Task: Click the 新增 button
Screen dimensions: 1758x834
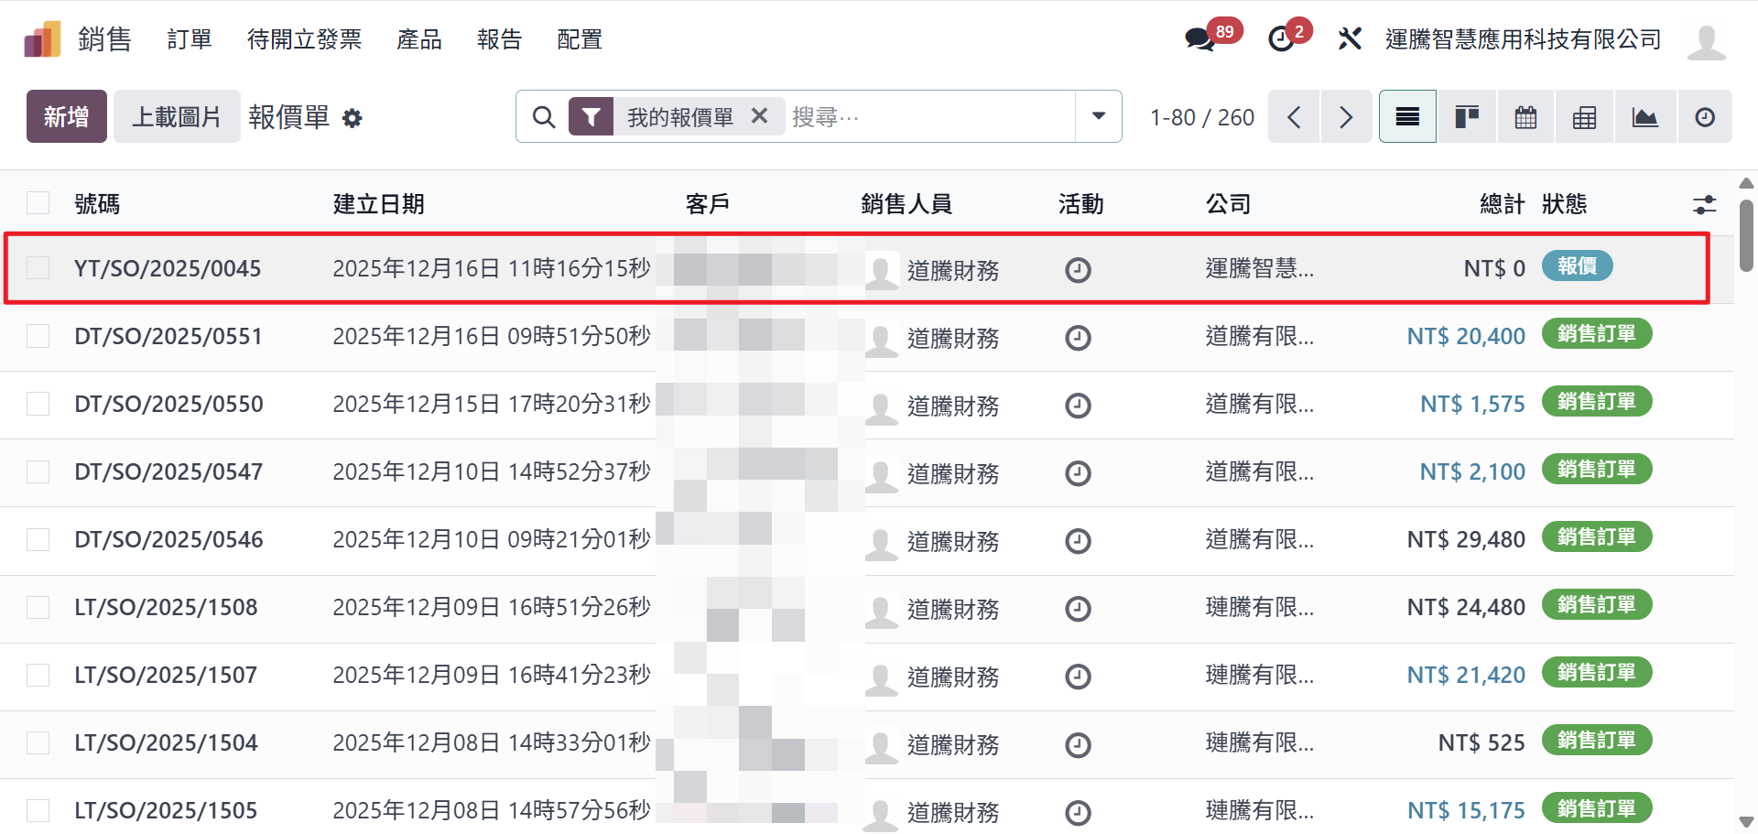Action: (67, 117)
